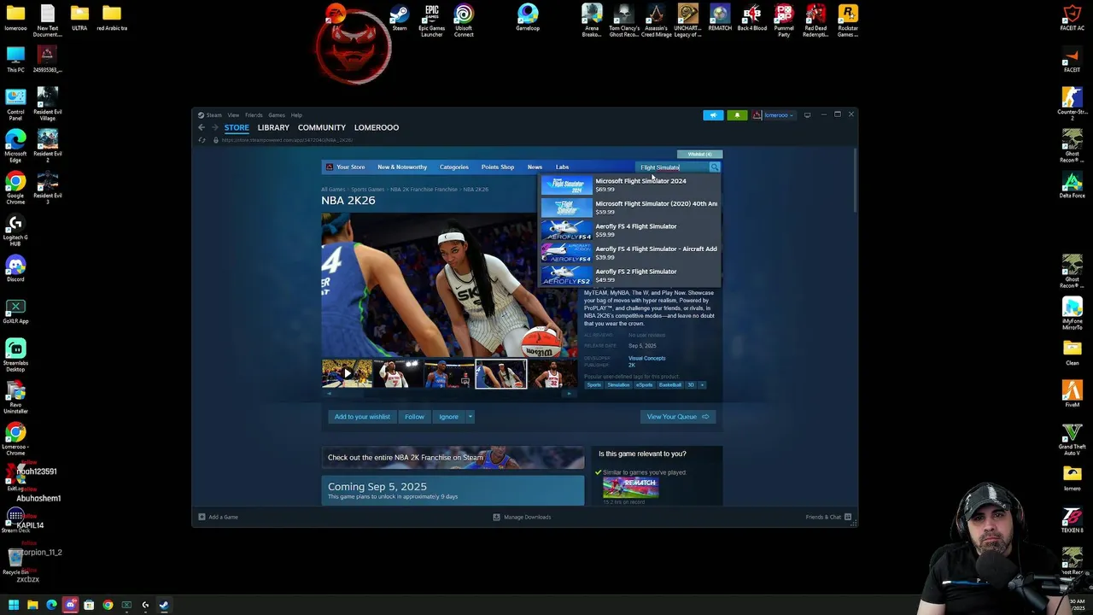Select Microsoft Flight Simulator 2024 search suggestion
Screen dimensions: 1093x615
pos(629,185)
